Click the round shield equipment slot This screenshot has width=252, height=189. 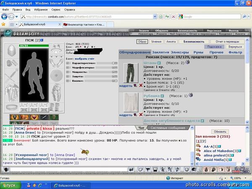point(56,76)
